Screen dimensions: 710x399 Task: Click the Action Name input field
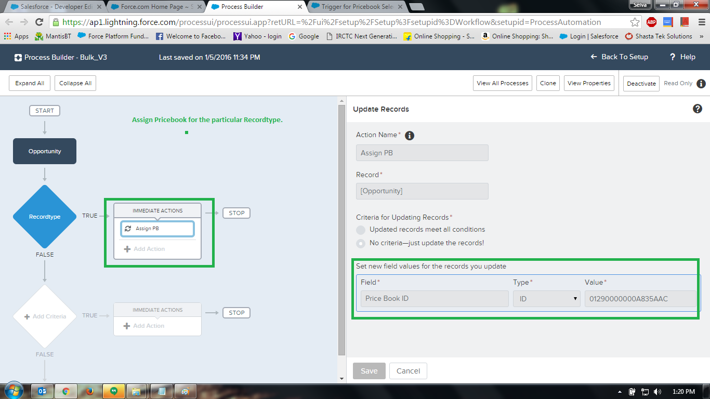(422, 153)
